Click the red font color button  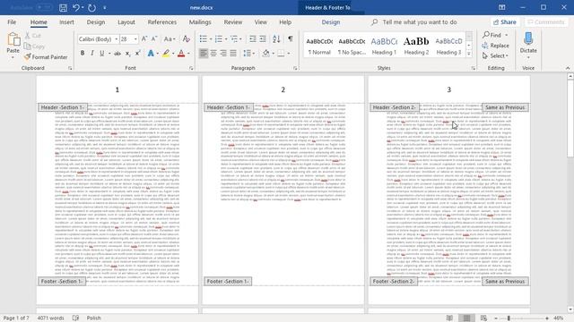[181, 54]
